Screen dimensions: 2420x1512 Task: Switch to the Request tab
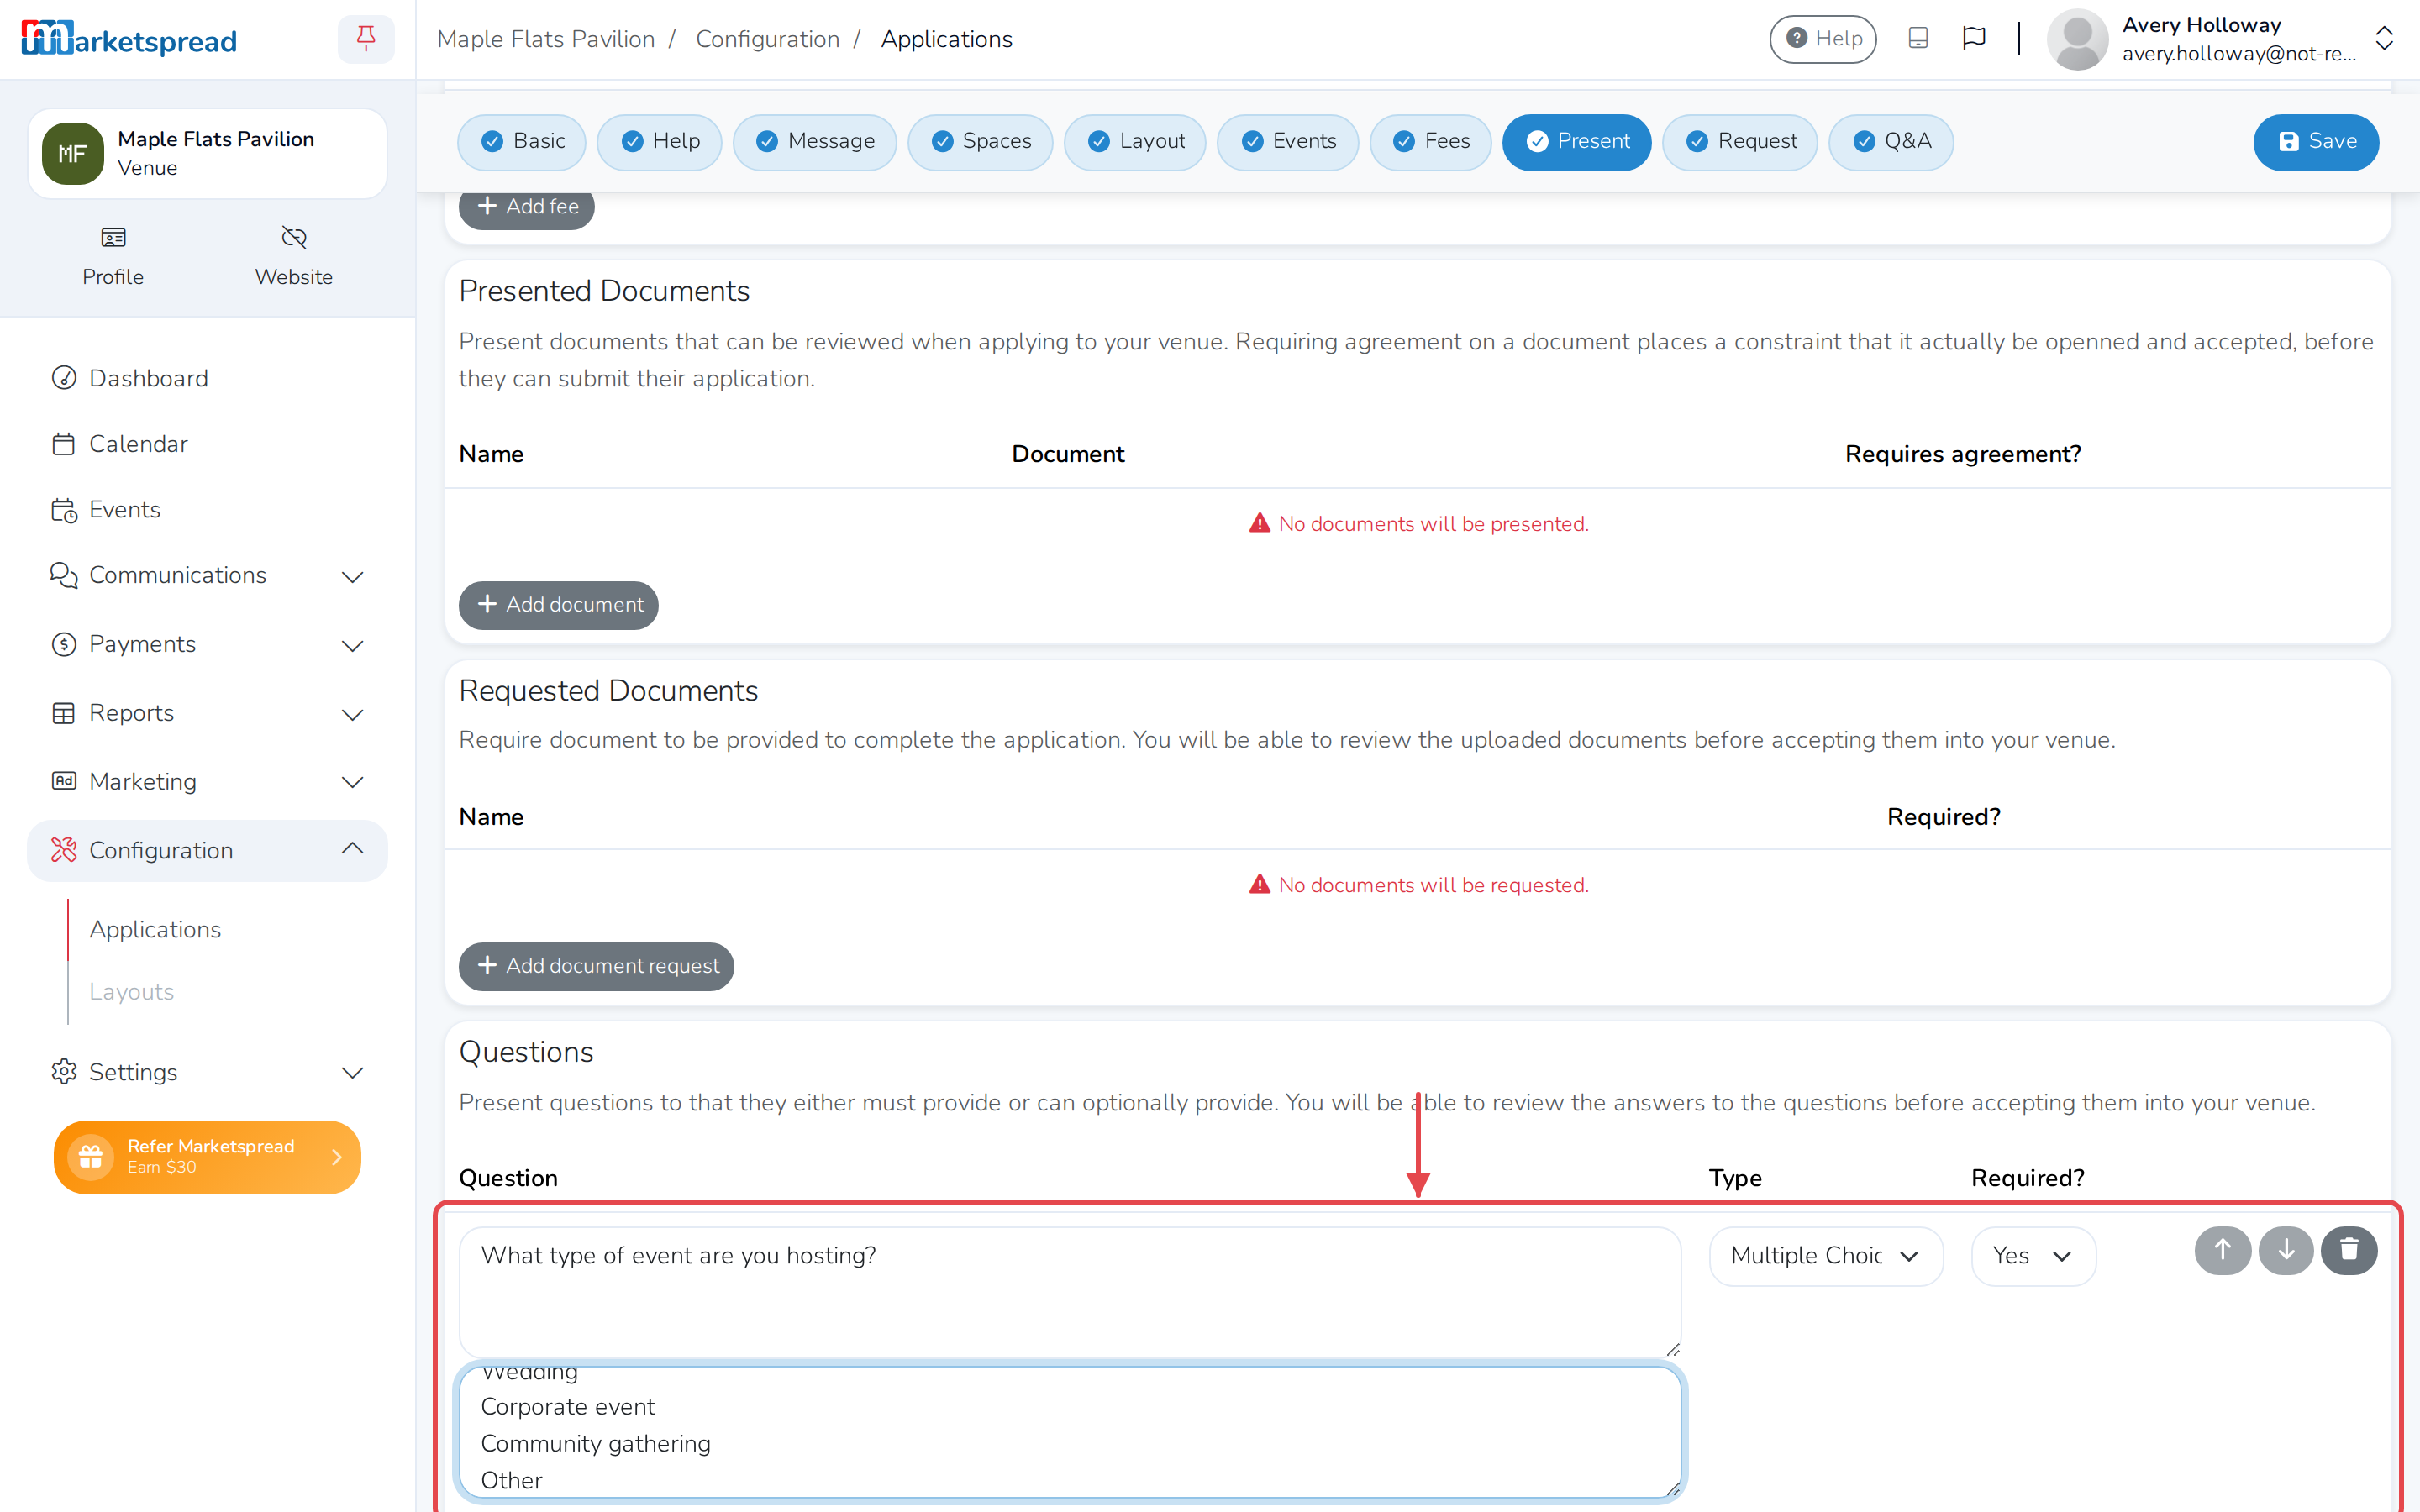pos(1740,141)
